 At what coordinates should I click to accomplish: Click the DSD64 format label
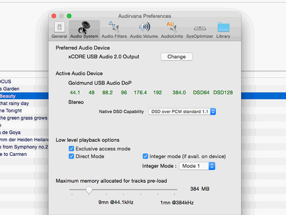pyautogui.click(x=201, y=93)
